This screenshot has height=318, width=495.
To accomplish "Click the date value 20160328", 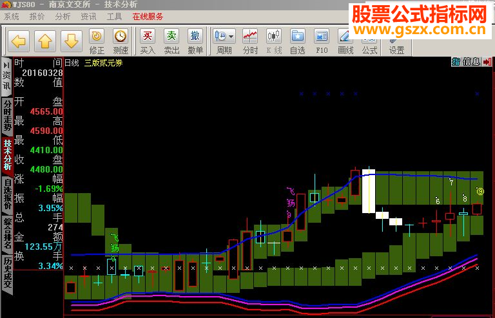I will (43, 73).
